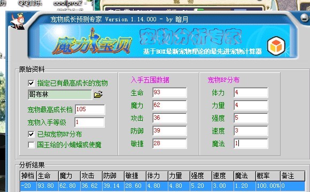This screenshot has height=192, width=310.
Task: Click the 魔力 column header in results
Action: (x=69, y=176)
